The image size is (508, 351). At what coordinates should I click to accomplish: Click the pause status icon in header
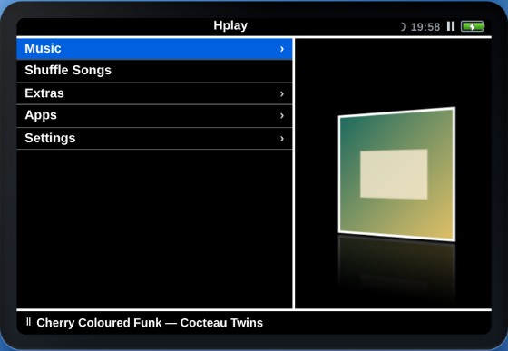[451, 26]
